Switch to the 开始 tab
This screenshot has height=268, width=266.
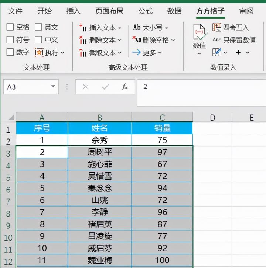tap(45, 11)
